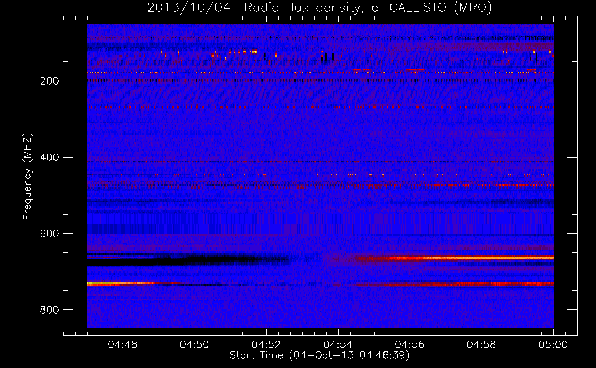Click the bright yellow emission band near 665 MHz
Image resolution: width=596 pixels, height=368 pixels.
[x=471, y=258]
